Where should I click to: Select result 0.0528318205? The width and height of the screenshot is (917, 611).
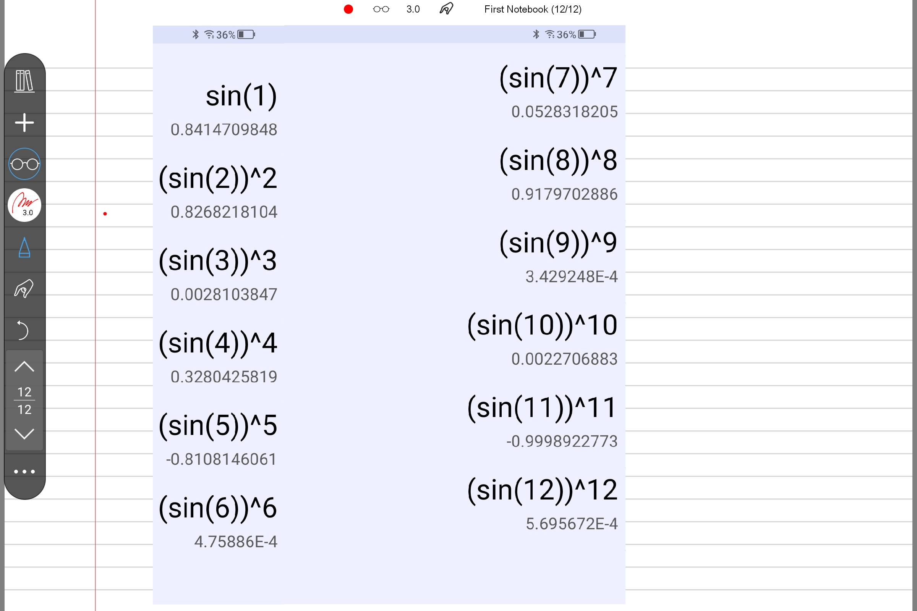tap(565, 112)
